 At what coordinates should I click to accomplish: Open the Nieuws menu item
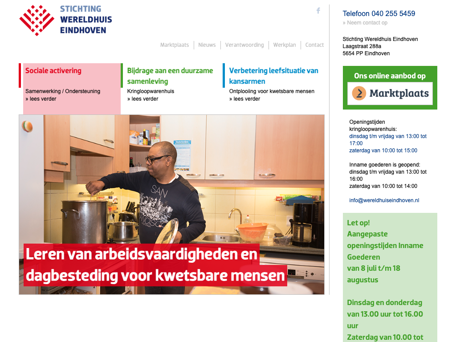pyautogui.click(x=207, y=45)
